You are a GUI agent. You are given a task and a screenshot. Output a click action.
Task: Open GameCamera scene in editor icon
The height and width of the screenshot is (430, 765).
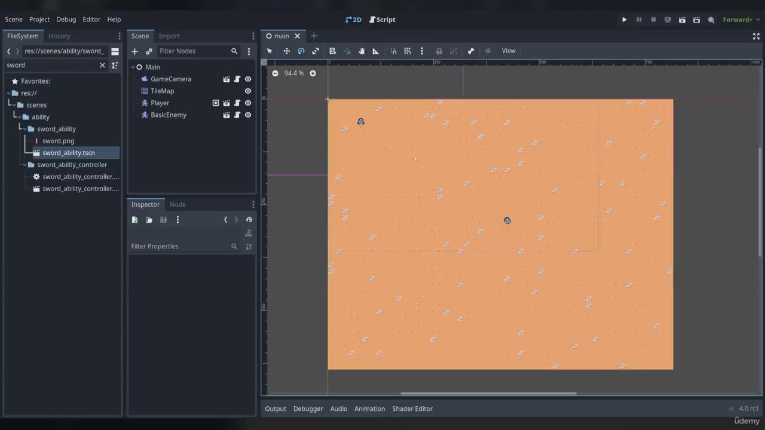click(x=227, y=79)
